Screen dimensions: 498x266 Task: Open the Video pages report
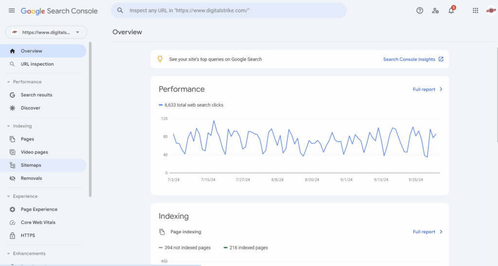coord(43,152)
